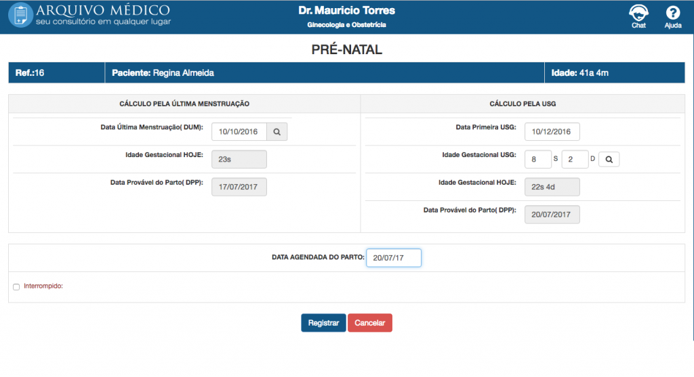Click the Arquivo Médico logo
Viewport: 694px width, 377px height.
[x=89, y=16]
